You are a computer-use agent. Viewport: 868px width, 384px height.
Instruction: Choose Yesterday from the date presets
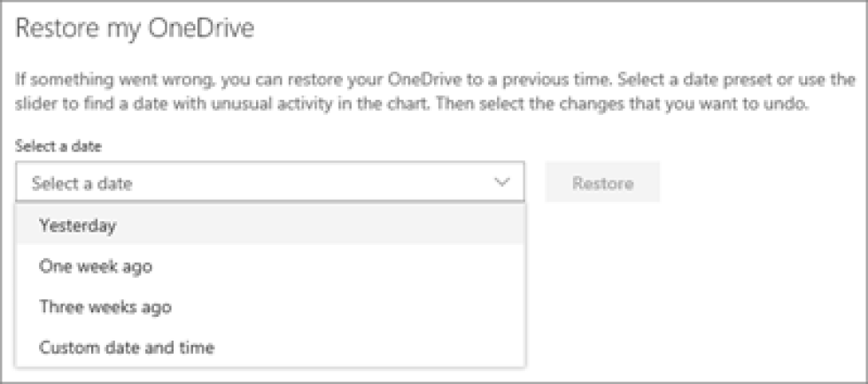(78, 226)
